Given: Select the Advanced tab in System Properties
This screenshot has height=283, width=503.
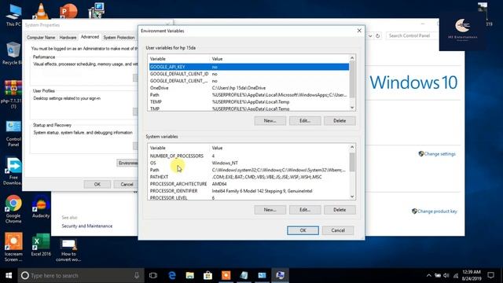Looking at the screenshot, I should click(x=90, y=37).
